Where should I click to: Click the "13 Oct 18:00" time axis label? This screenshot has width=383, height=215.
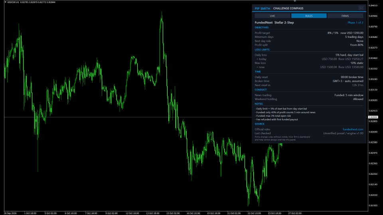point(153,213)
